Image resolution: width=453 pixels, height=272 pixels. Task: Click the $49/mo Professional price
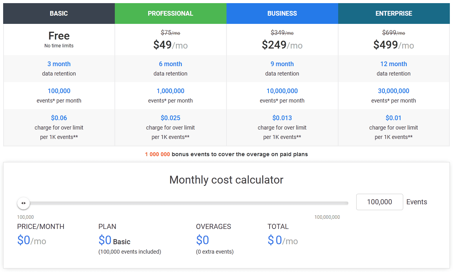pyautogui.click(x=170, y=45)
